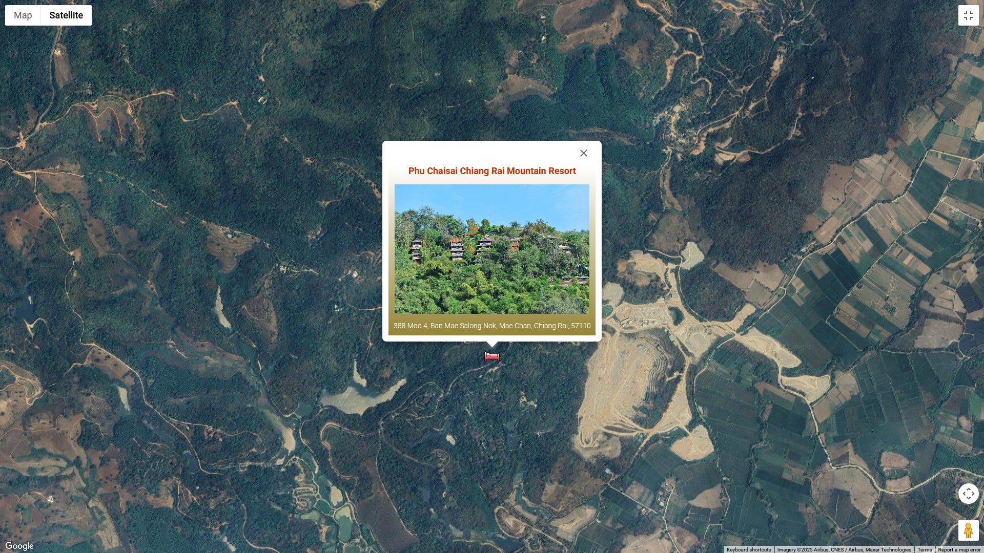Open the Terms link

(x=925, y=549)
